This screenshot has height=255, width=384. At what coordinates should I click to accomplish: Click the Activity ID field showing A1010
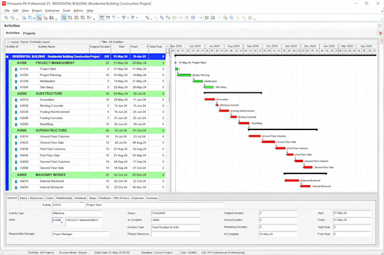(68, 205)
